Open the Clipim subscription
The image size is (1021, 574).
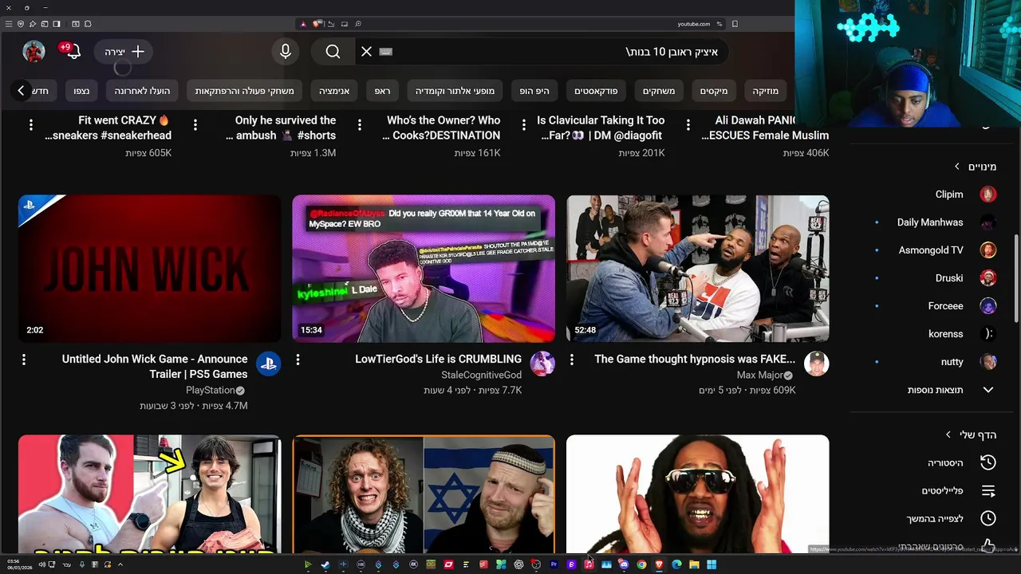click(949, 195)
